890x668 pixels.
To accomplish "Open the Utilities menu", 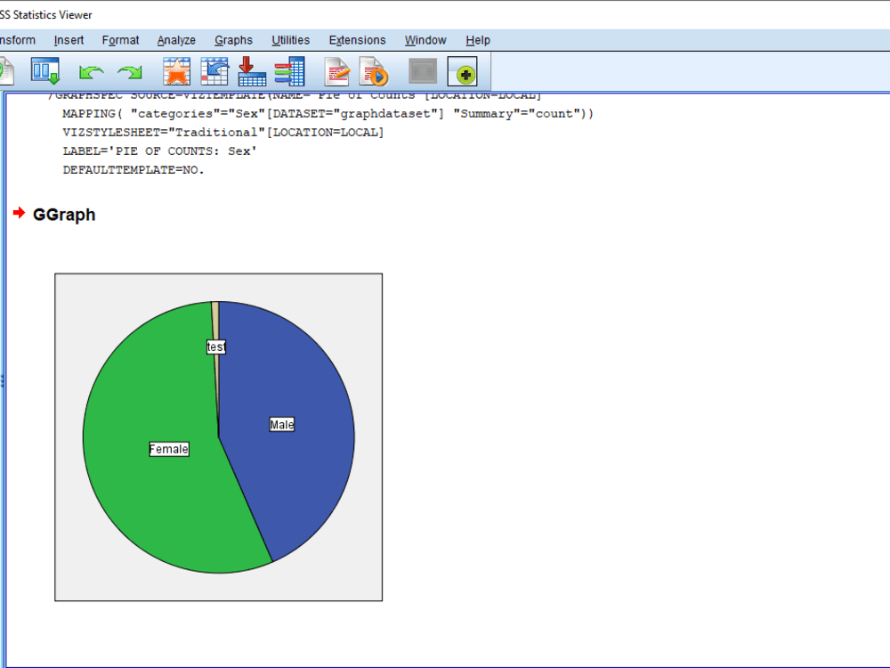I will coord(290,40).
